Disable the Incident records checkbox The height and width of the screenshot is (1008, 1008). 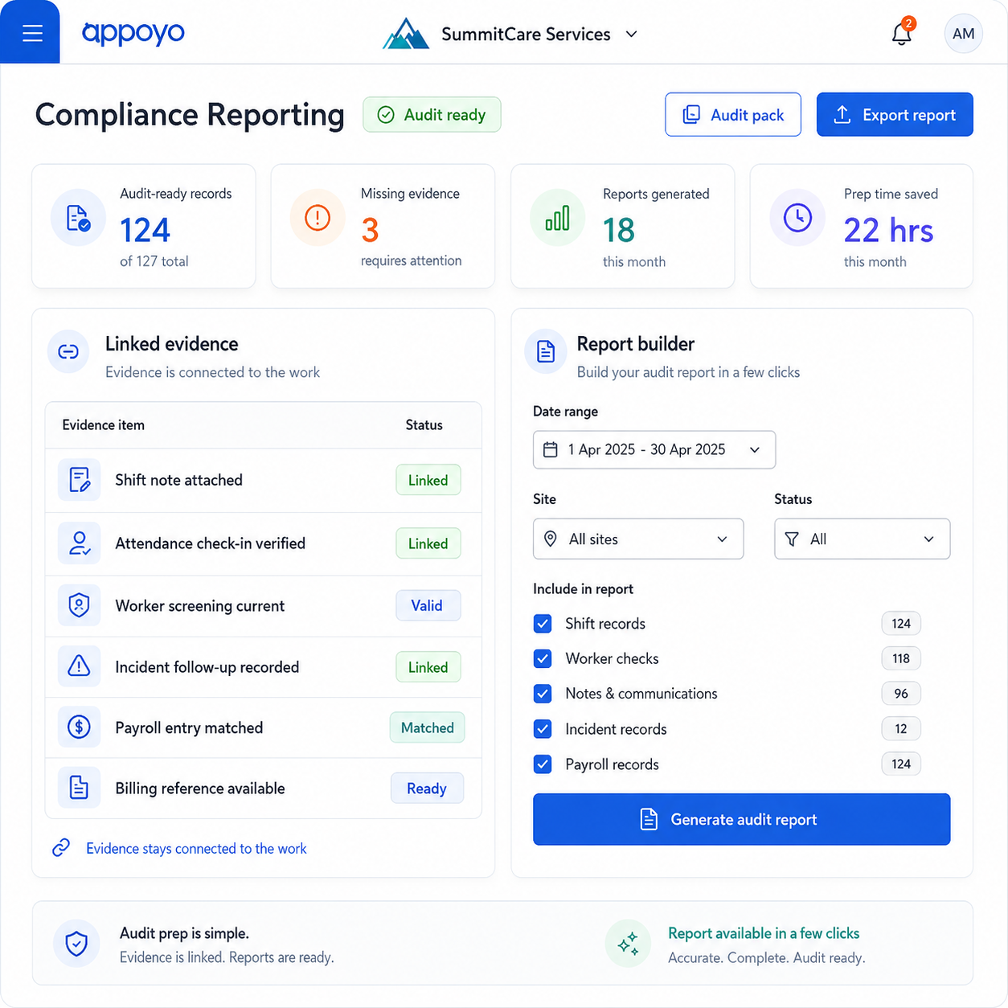click(543, 729)
